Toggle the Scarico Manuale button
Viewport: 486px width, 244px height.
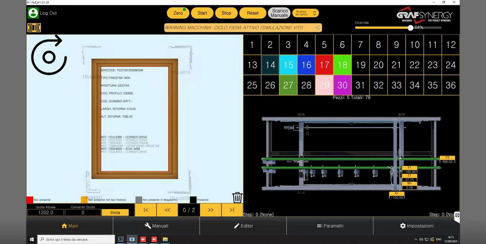tap(279, 13)
